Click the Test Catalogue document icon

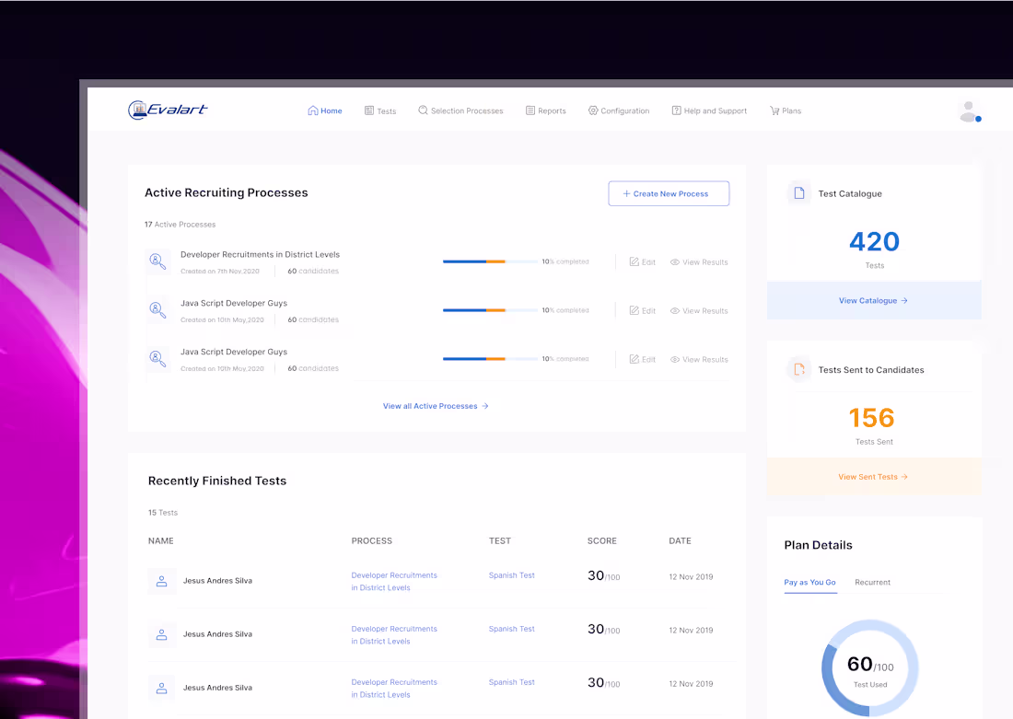pos(799,193)
